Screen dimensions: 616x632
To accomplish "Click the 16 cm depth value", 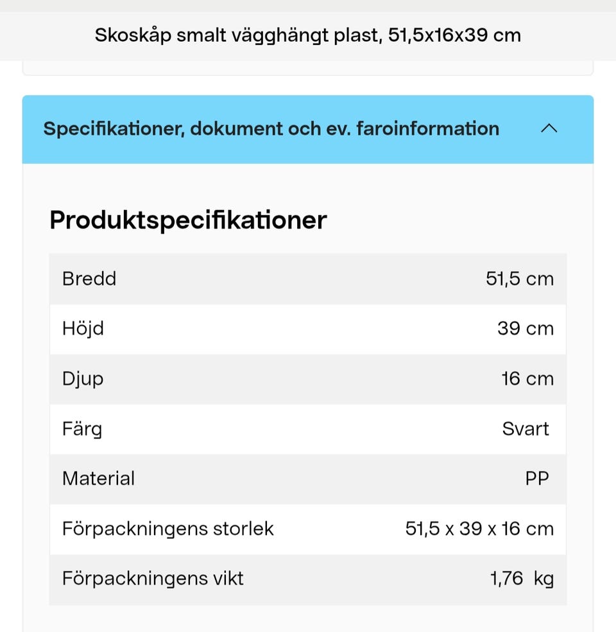I will 527,379.
